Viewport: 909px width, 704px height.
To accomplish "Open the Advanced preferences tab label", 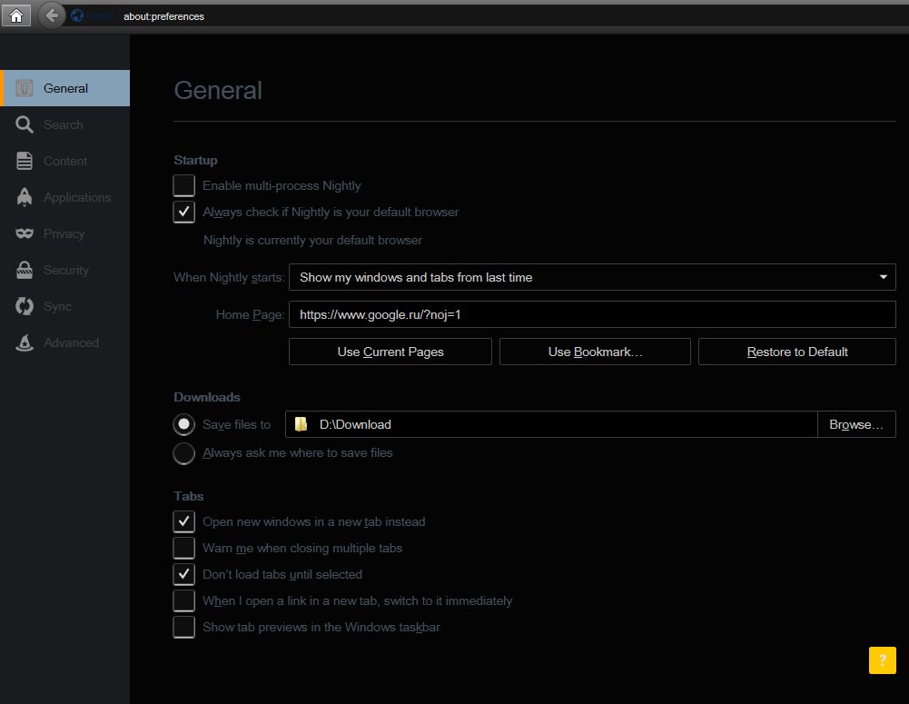I will point(72,342).
